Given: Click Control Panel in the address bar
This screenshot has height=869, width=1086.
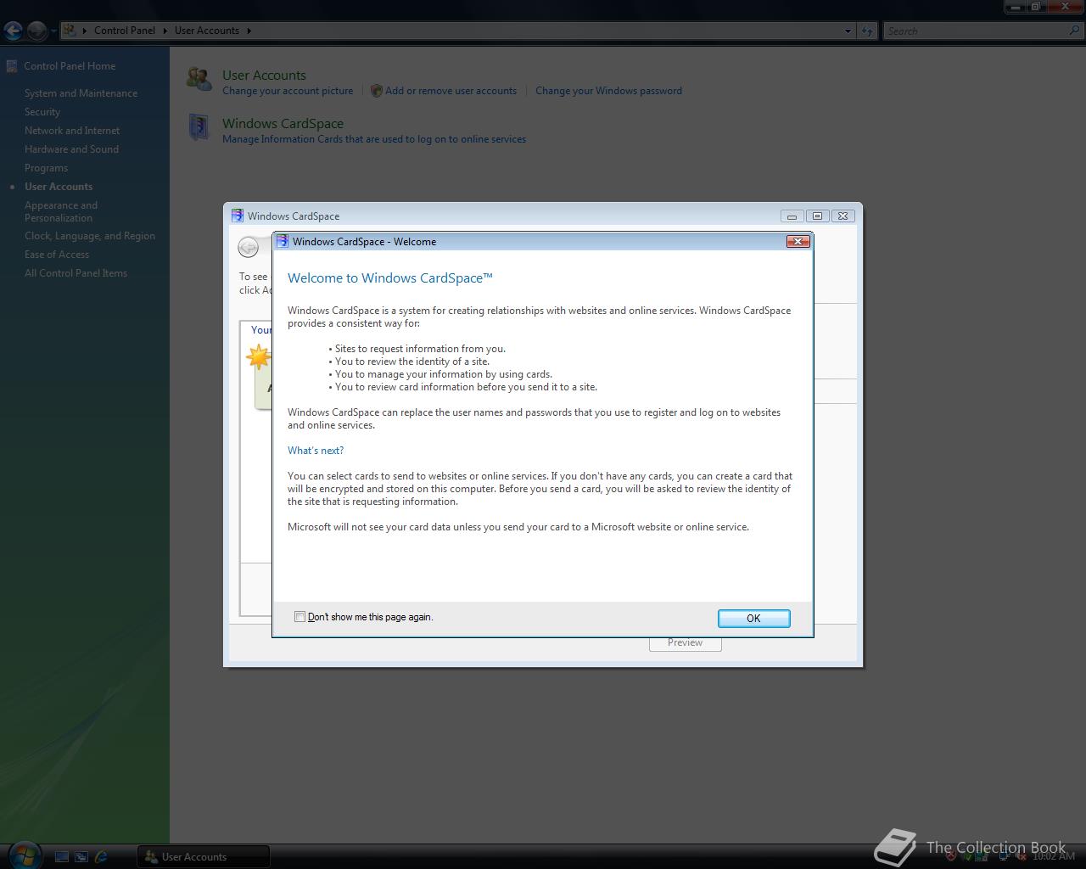Looking at the screenshot, I should click(x=125, y=31).
